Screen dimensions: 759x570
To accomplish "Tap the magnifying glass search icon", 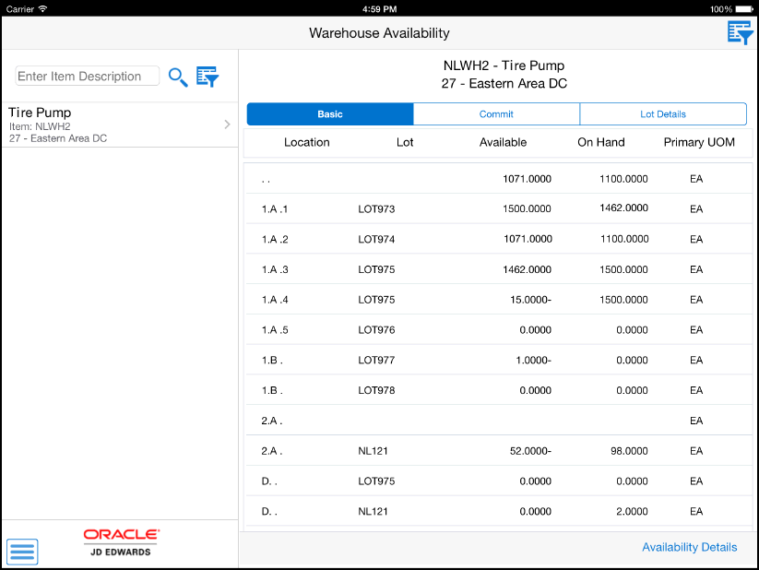I will click(178, 77).
